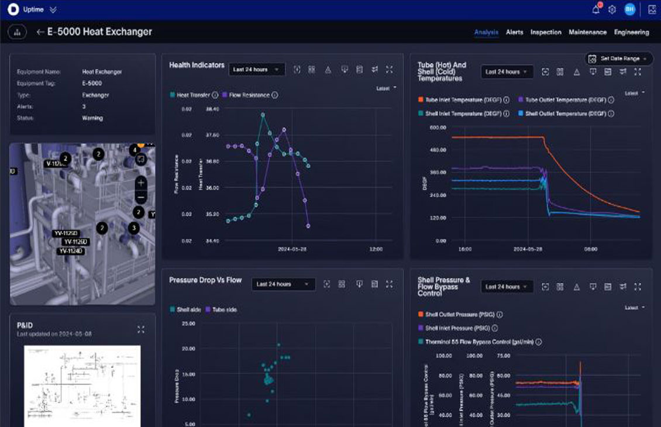Image resolution: width=661 pixels, height=427 pixels.
Task: Open the Maintenance tab
Action: coord(588,32)
